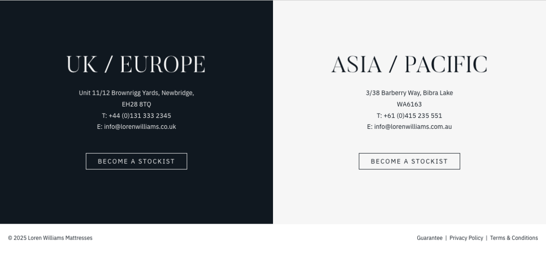Select the UK / EUROPE heading
This screenshot has width=546, height=260.
pos(136,64)
